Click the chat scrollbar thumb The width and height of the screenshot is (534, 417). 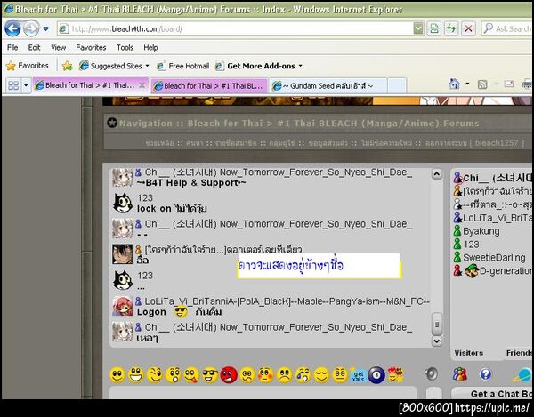tap(437, 325)
